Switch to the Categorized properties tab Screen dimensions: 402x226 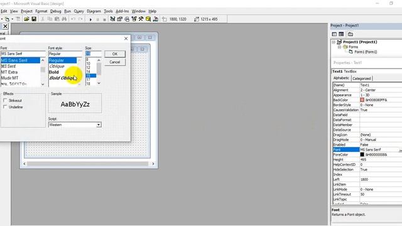[362, 78]
